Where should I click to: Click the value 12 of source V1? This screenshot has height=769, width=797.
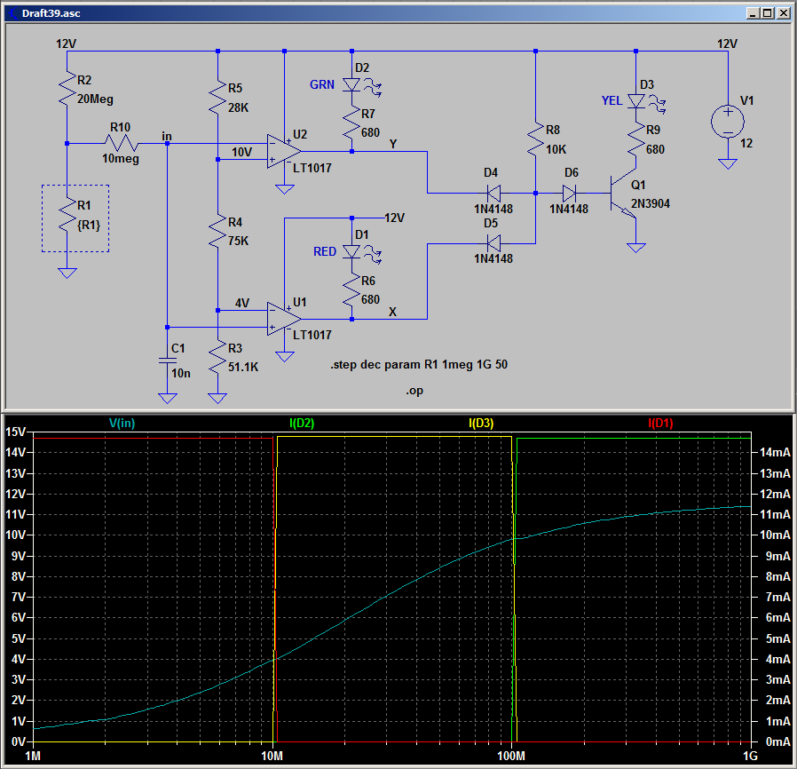(746, 144)
